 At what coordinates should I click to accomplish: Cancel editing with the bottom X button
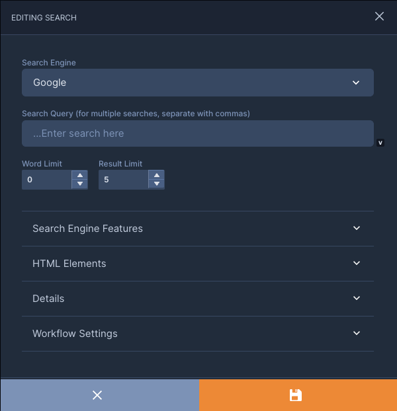tap(99, 395)
